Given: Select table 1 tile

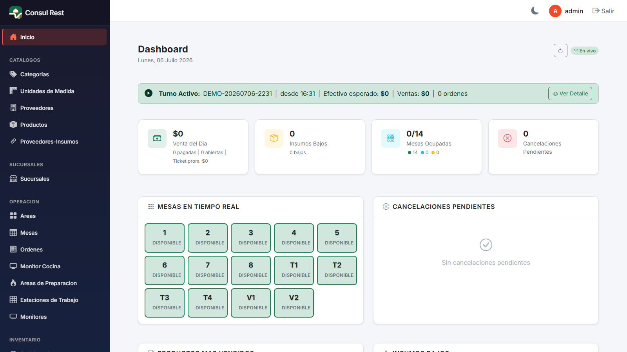Looking at the screenshot, I should coord(165,238).
